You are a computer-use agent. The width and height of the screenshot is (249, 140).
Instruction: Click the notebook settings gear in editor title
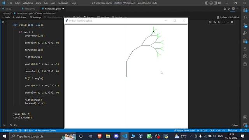tap(225, 9)
